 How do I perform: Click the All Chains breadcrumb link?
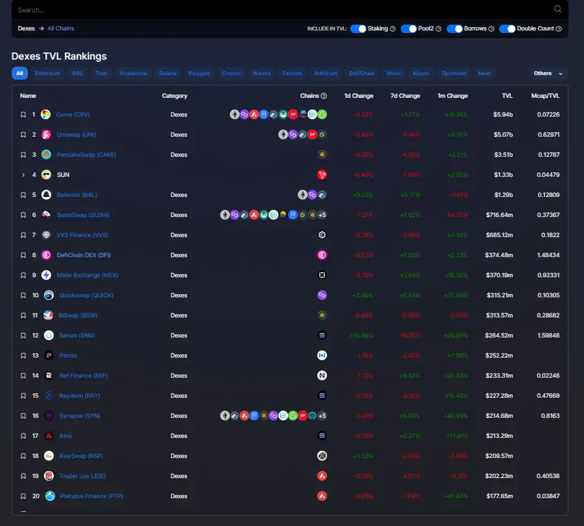coord(61,29)
